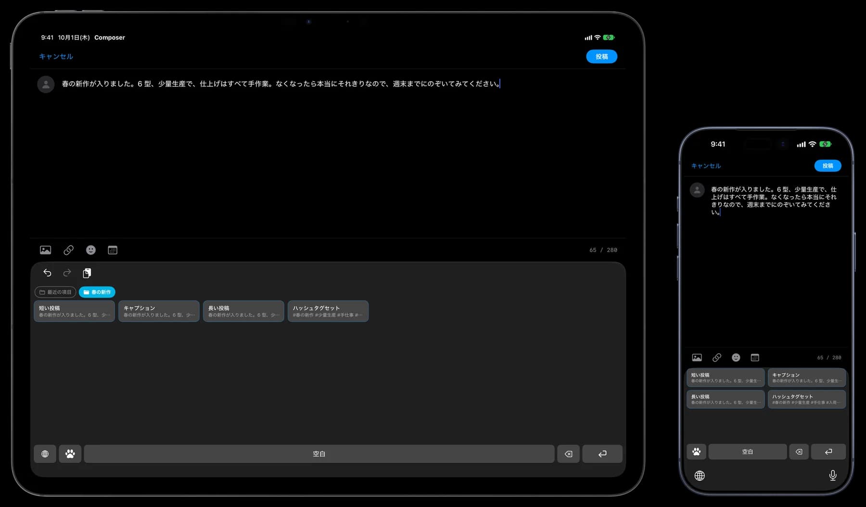
Task: Tap the microphone dictation icon on iPhone
Action: coord(833,475)
